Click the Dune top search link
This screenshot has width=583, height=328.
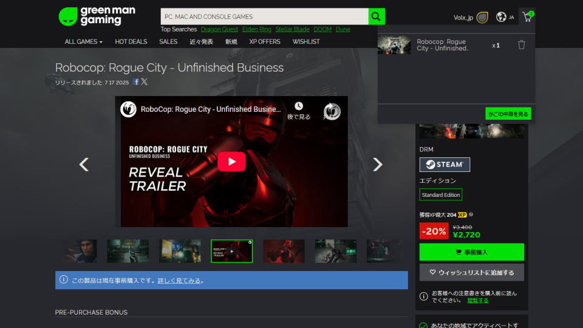point(343,29)
